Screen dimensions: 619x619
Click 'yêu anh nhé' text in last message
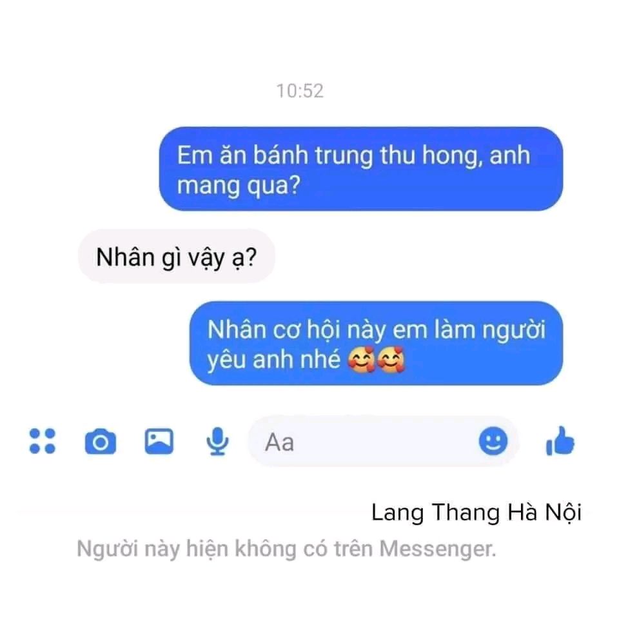coord(273,360)
